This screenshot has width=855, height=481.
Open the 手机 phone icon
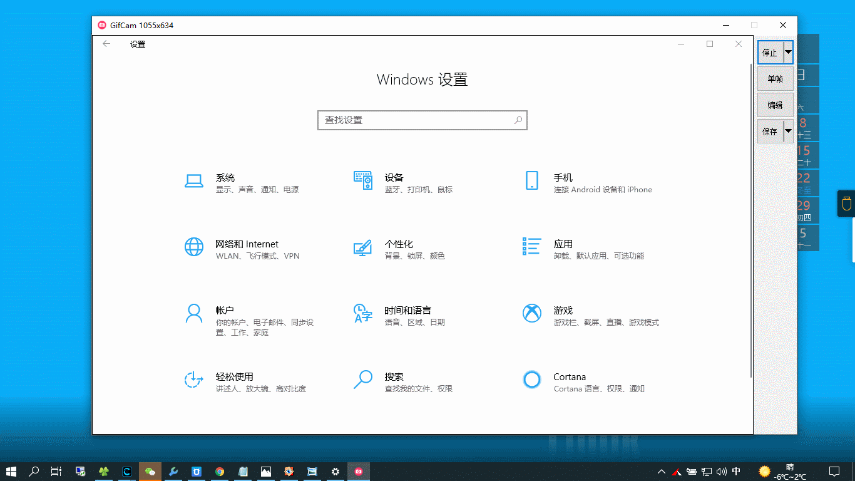(x=532, y=180)
